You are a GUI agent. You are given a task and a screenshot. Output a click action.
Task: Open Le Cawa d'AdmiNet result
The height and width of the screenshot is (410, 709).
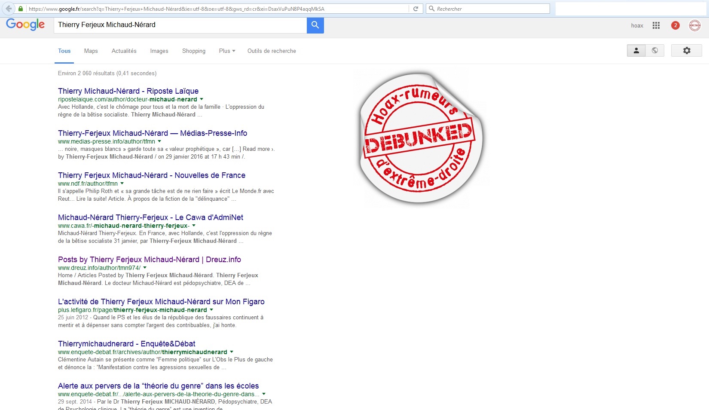click(150, 217)
